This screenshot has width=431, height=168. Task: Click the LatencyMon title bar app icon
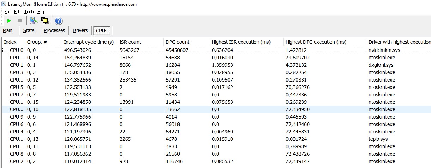pyautogui.click(x=4, y=4)
